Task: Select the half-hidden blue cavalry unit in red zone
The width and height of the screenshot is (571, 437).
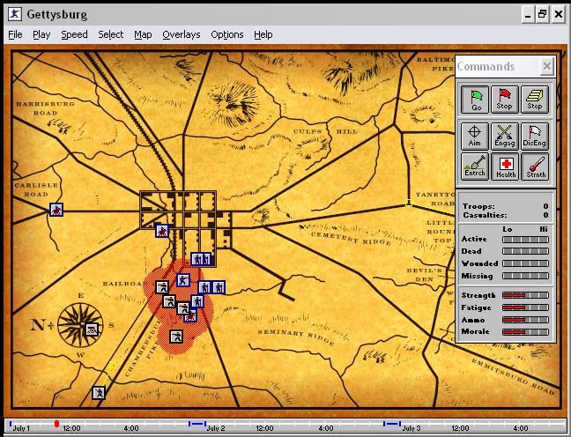Action: point(191,317)
